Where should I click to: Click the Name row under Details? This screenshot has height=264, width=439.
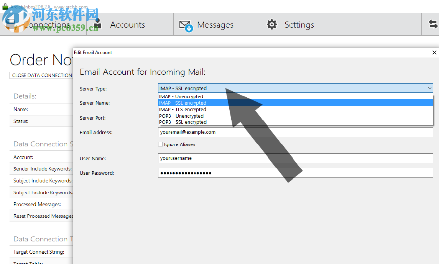(x=42, y=109)
